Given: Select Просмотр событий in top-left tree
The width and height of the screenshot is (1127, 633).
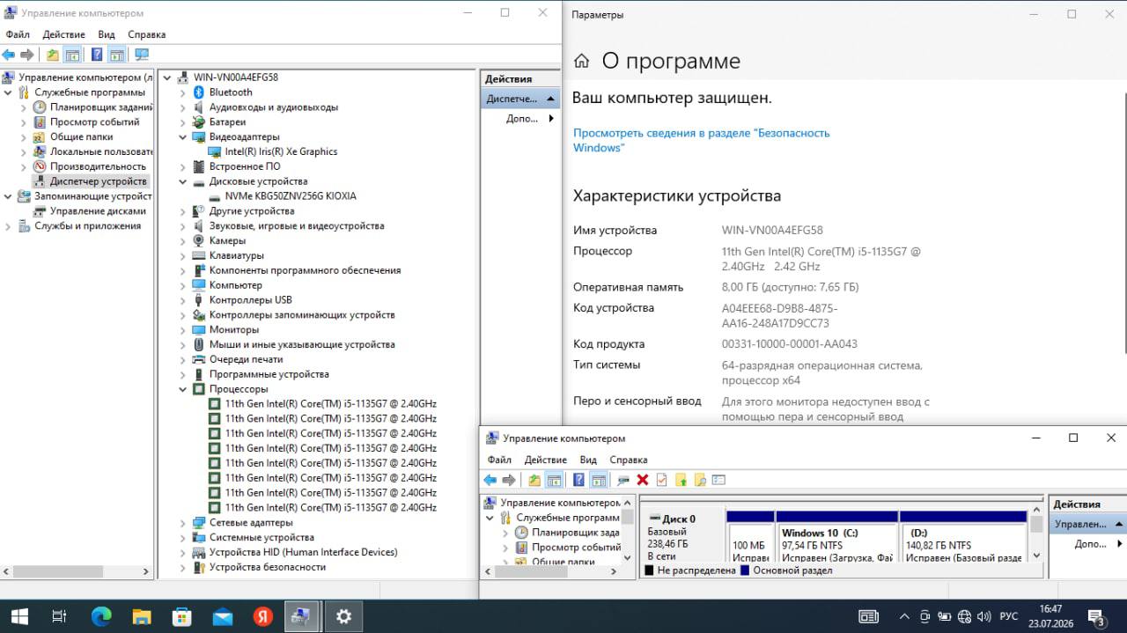Looking at the screenshot, I should click(x=94, y=122).
